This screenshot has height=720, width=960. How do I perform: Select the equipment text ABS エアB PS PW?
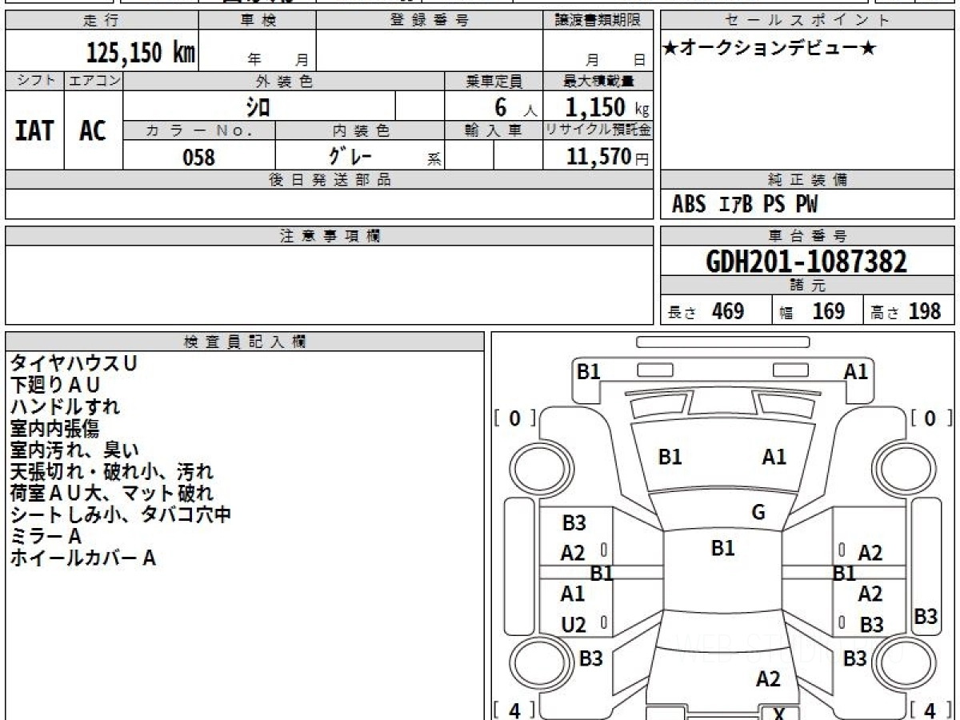pos(745,205)
